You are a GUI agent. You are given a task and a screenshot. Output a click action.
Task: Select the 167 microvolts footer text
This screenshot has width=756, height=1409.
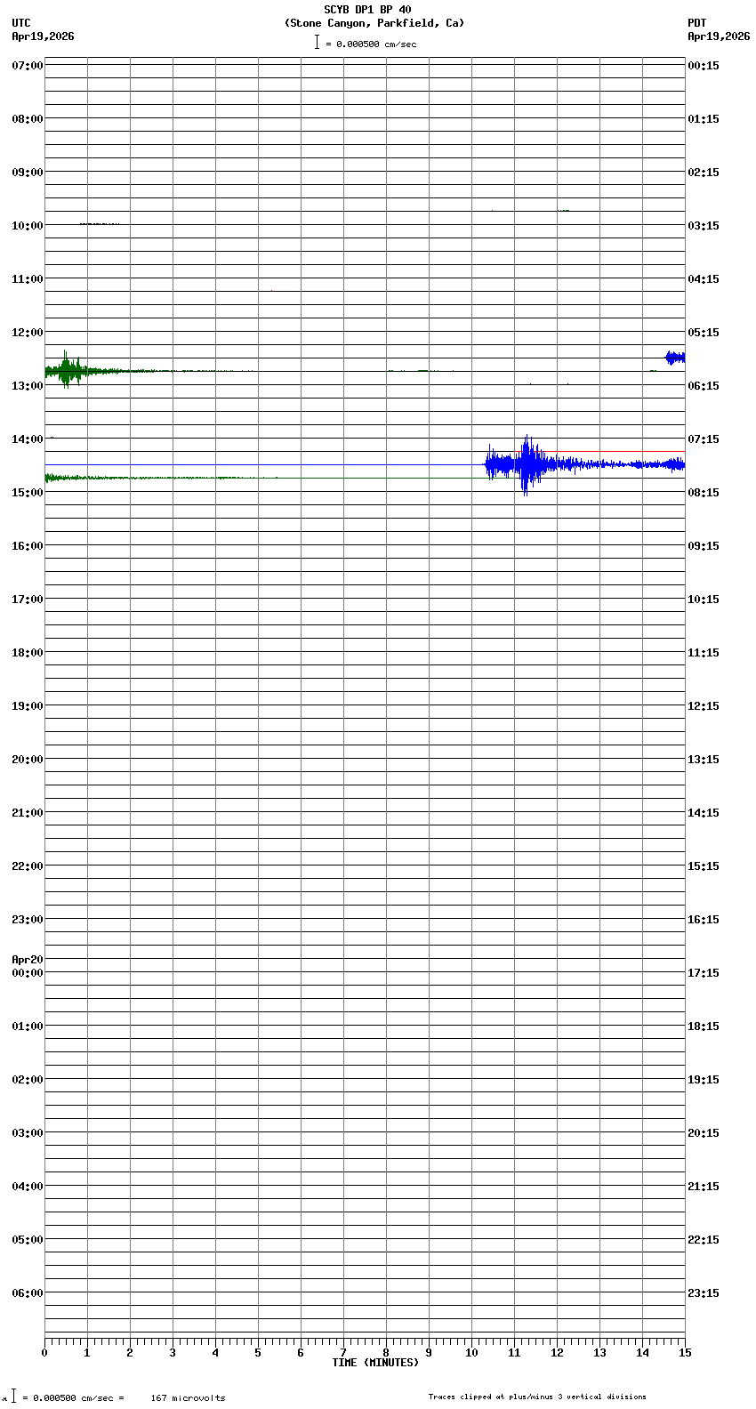188,1397
